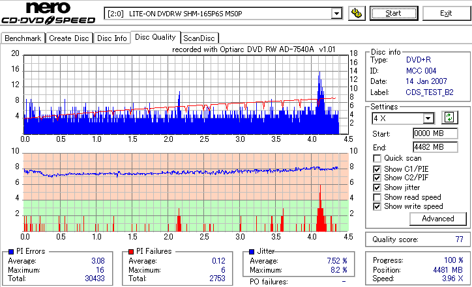Viewport: 472px width, 287px height.
Task: Click the Progress value 100 %
Action: [454, 260]
